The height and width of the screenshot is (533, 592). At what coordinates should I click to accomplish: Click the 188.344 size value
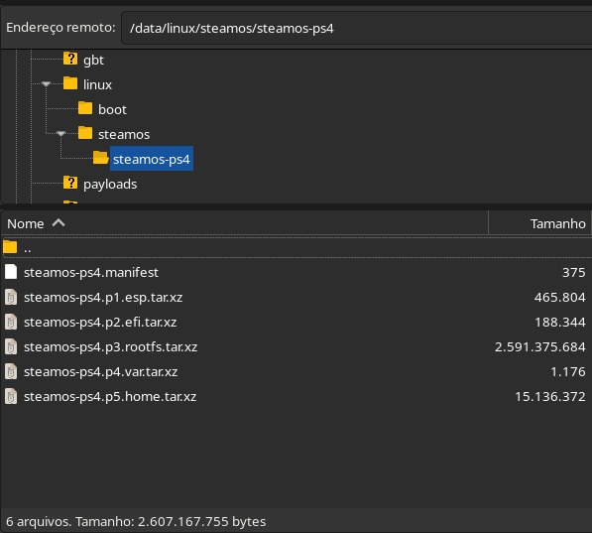tap(560, 322)
